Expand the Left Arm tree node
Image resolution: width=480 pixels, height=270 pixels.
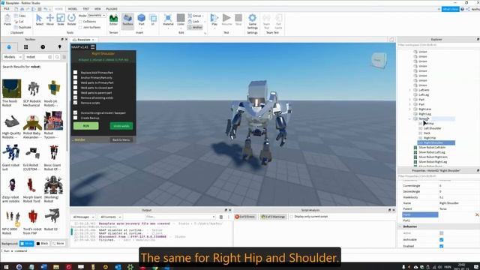click(x=410, y=90)
